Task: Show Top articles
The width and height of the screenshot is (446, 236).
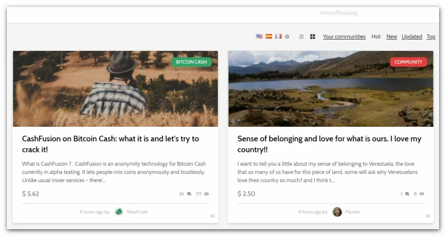Action: point(431,36)
